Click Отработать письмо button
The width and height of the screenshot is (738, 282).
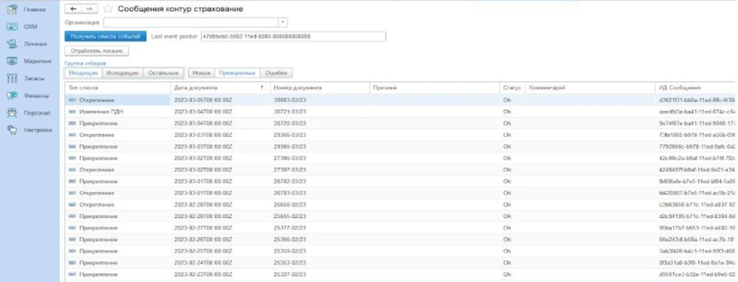point(97,51)
